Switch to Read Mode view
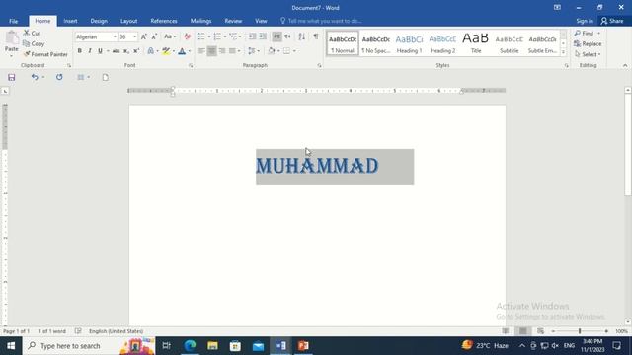This screenshot has width=632, height=355. [506, 331]
